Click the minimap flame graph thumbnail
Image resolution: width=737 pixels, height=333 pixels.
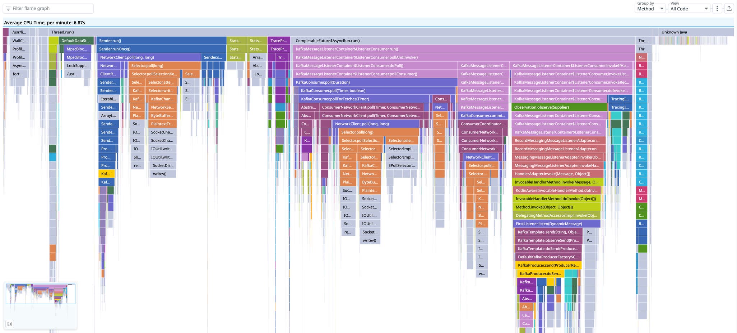coord(40,294)
